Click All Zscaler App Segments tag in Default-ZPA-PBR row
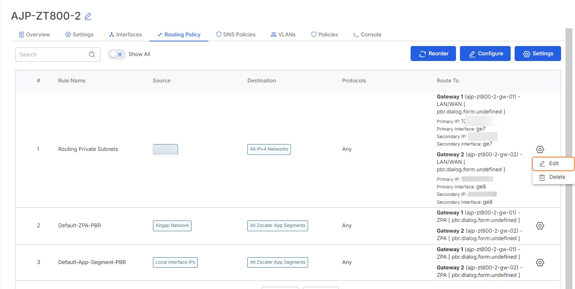This screenshot has width=575, height=289. (x=278, y=226)
